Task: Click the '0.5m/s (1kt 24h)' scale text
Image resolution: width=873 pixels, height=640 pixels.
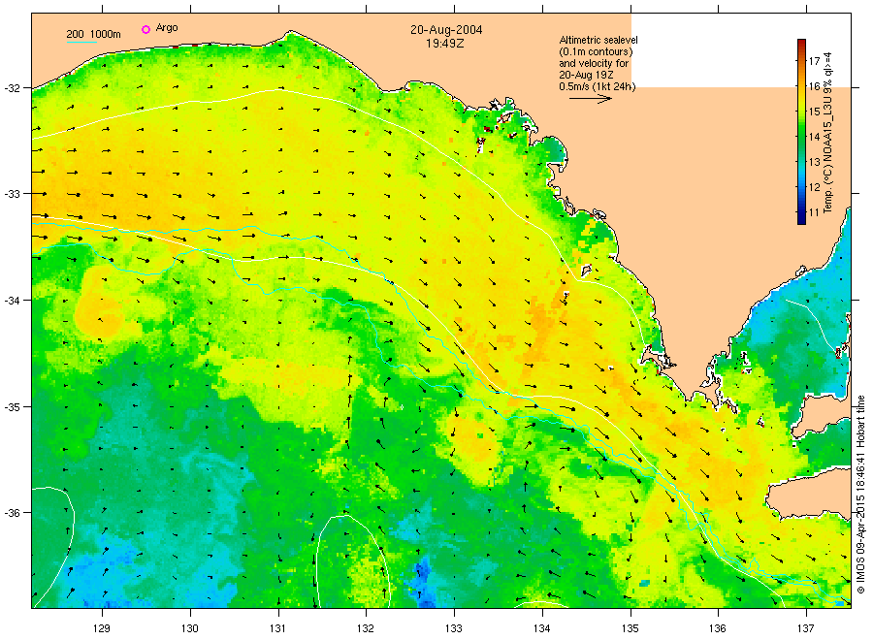Action: pyautogui.click(x=597, y=86)
